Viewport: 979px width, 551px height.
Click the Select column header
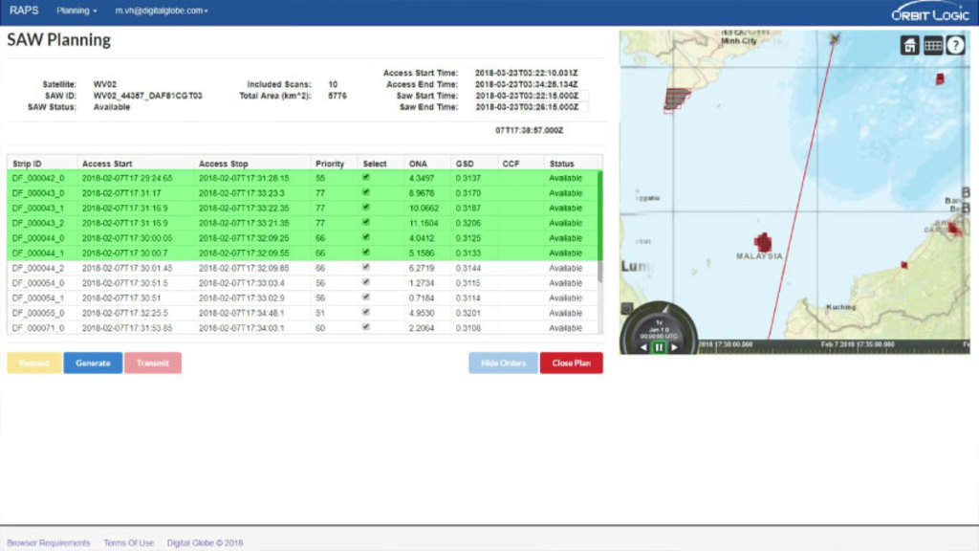point(375,164)
